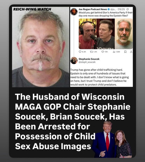Like the tweet via the heart icon

click(103, 52)
